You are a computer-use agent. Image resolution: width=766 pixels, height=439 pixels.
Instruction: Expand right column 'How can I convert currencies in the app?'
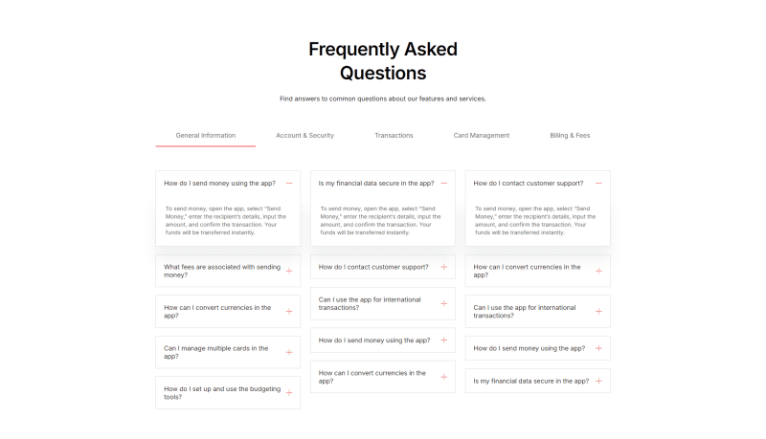click(x=537, y=272)
